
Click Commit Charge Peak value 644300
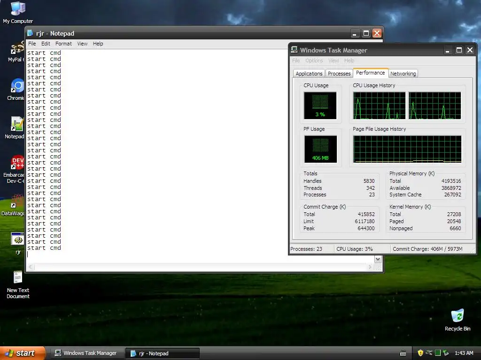[x=366, y=228]
